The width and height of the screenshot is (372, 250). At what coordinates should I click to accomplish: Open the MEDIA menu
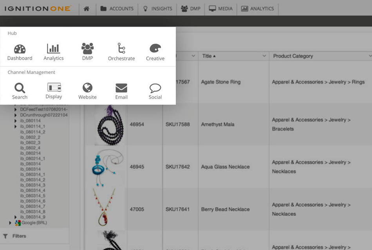click(220, 9)
